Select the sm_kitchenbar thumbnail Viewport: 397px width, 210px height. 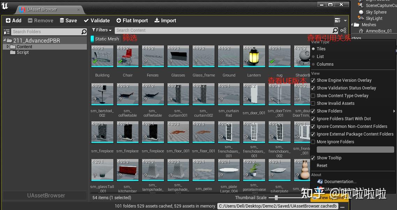(x=128, y=170)
